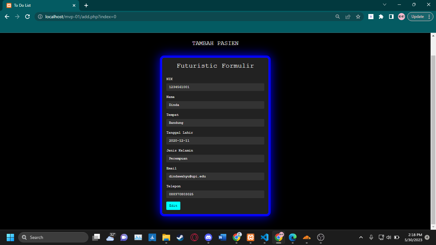Viewport: 436px width, 245px height.
Task: Click the zoom magnifier in the address bar
Action: pyautogui.click(x=337, y=17)
